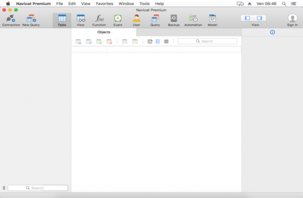The height and width of the screenshot is (198, 303).
Task: Select the Table objects icon
Action: tap(62, 20)
